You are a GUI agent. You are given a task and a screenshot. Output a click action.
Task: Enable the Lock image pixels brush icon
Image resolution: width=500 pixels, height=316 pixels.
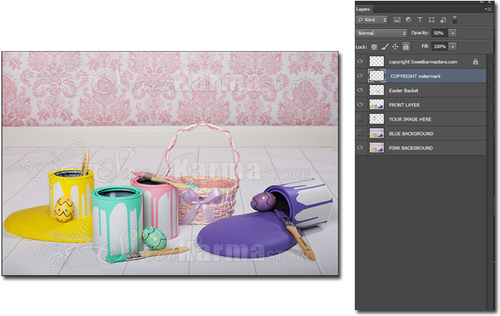coord(385,47)
